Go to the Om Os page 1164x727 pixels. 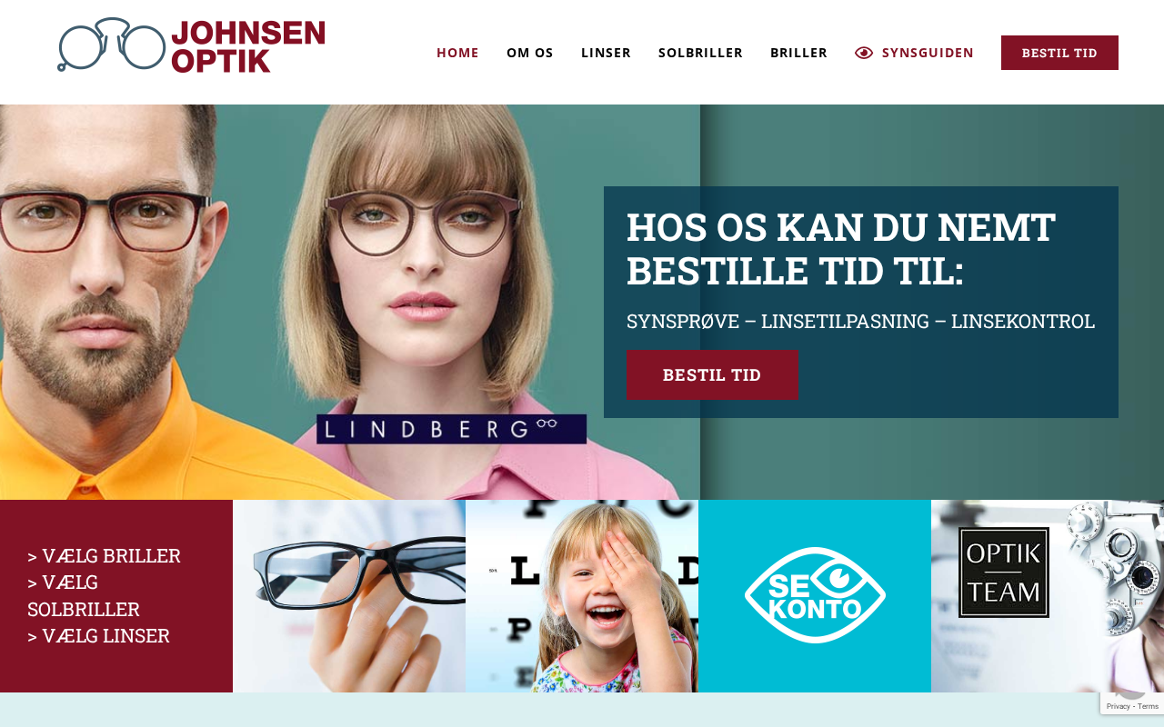pos(530,53)
